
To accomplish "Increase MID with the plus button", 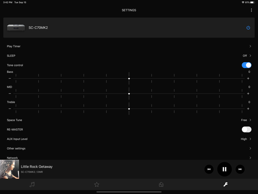I will pyautogui.click(x=248, y=94).
